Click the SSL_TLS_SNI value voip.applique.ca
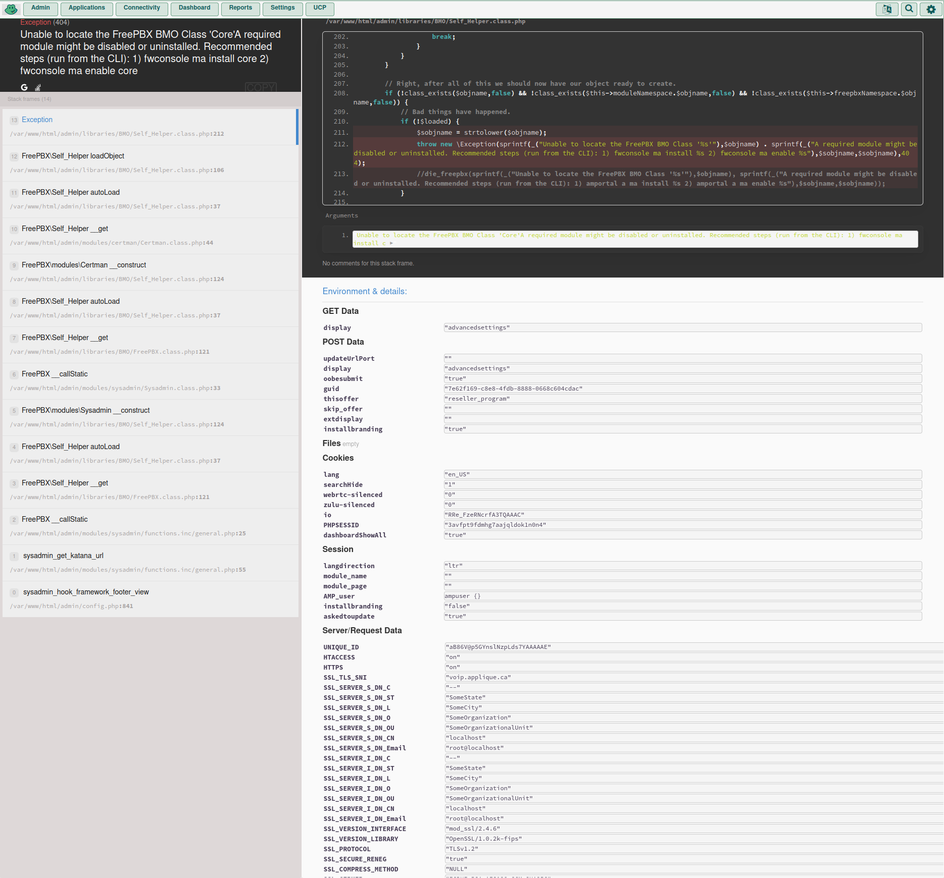944x878 pixels. point(694,677)
